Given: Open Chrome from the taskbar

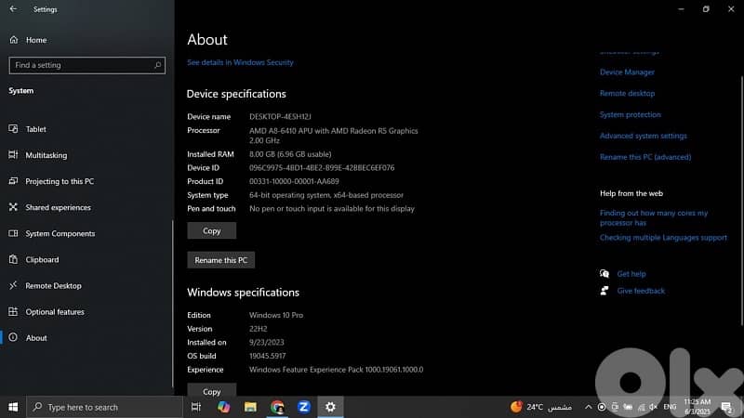Looking at the screenshot, I should (x=277, y=407).
